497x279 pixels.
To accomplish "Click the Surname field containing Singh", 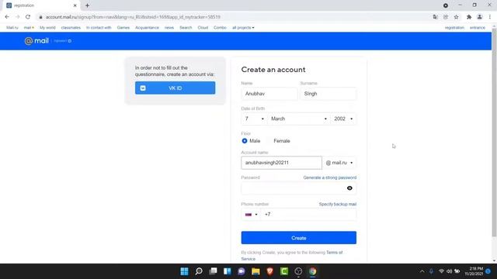I will tap(328, 94).
